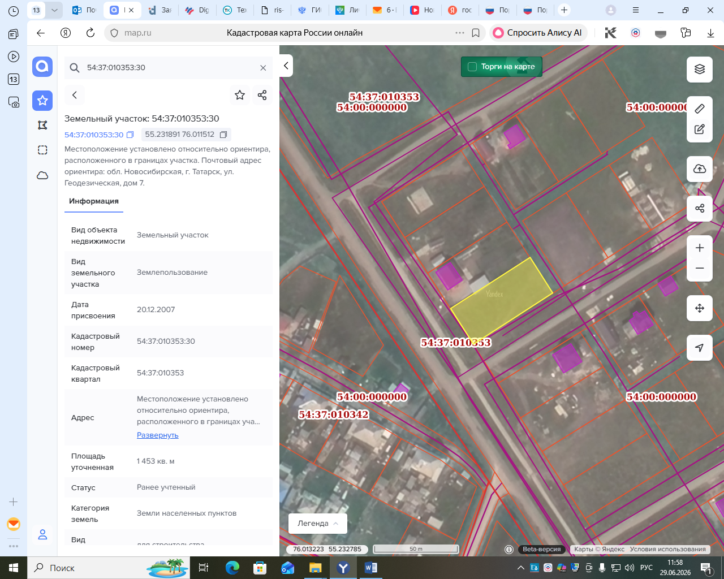This screenshot has height=579, width=724.
Task: Enable the 'Торги на карте' checkbox
Action: tap(472, 67)
